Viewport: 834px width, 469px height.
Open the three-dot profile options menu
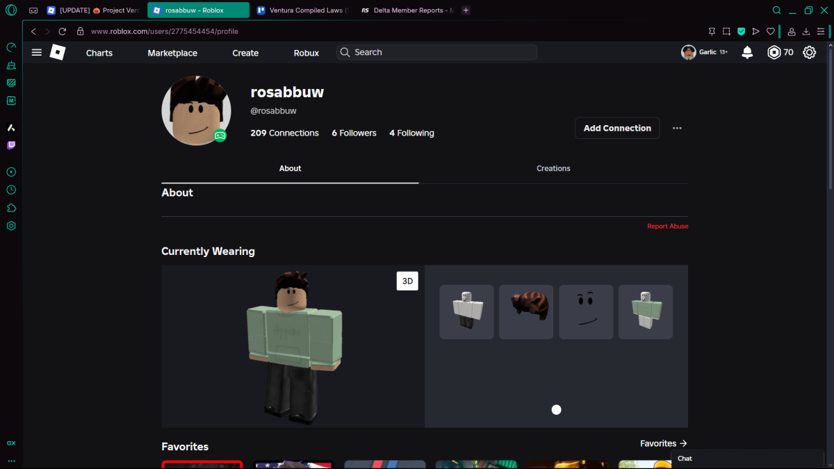(x=677, y=129)
